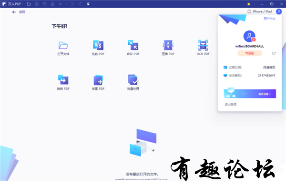Click the open folder icon in title bar

pyautogui.click(x=29, y=4)
